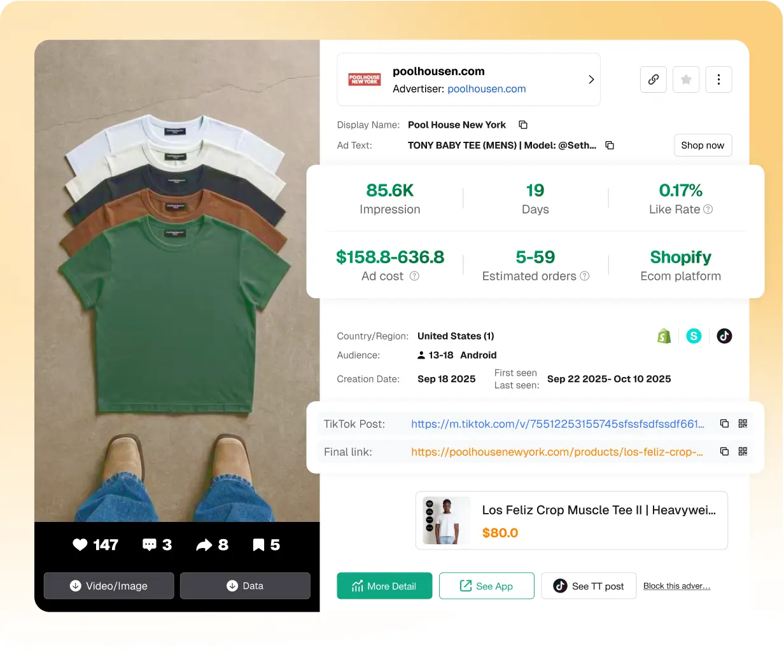Click the Shop now button
Viewport: 784px width, 651px height.
tap(703, 145)
